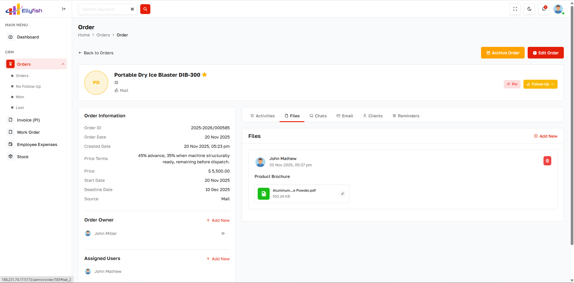Open the Reminders tab
The image size is (574, 283).
pyautogui.click(x=406, y=116)
